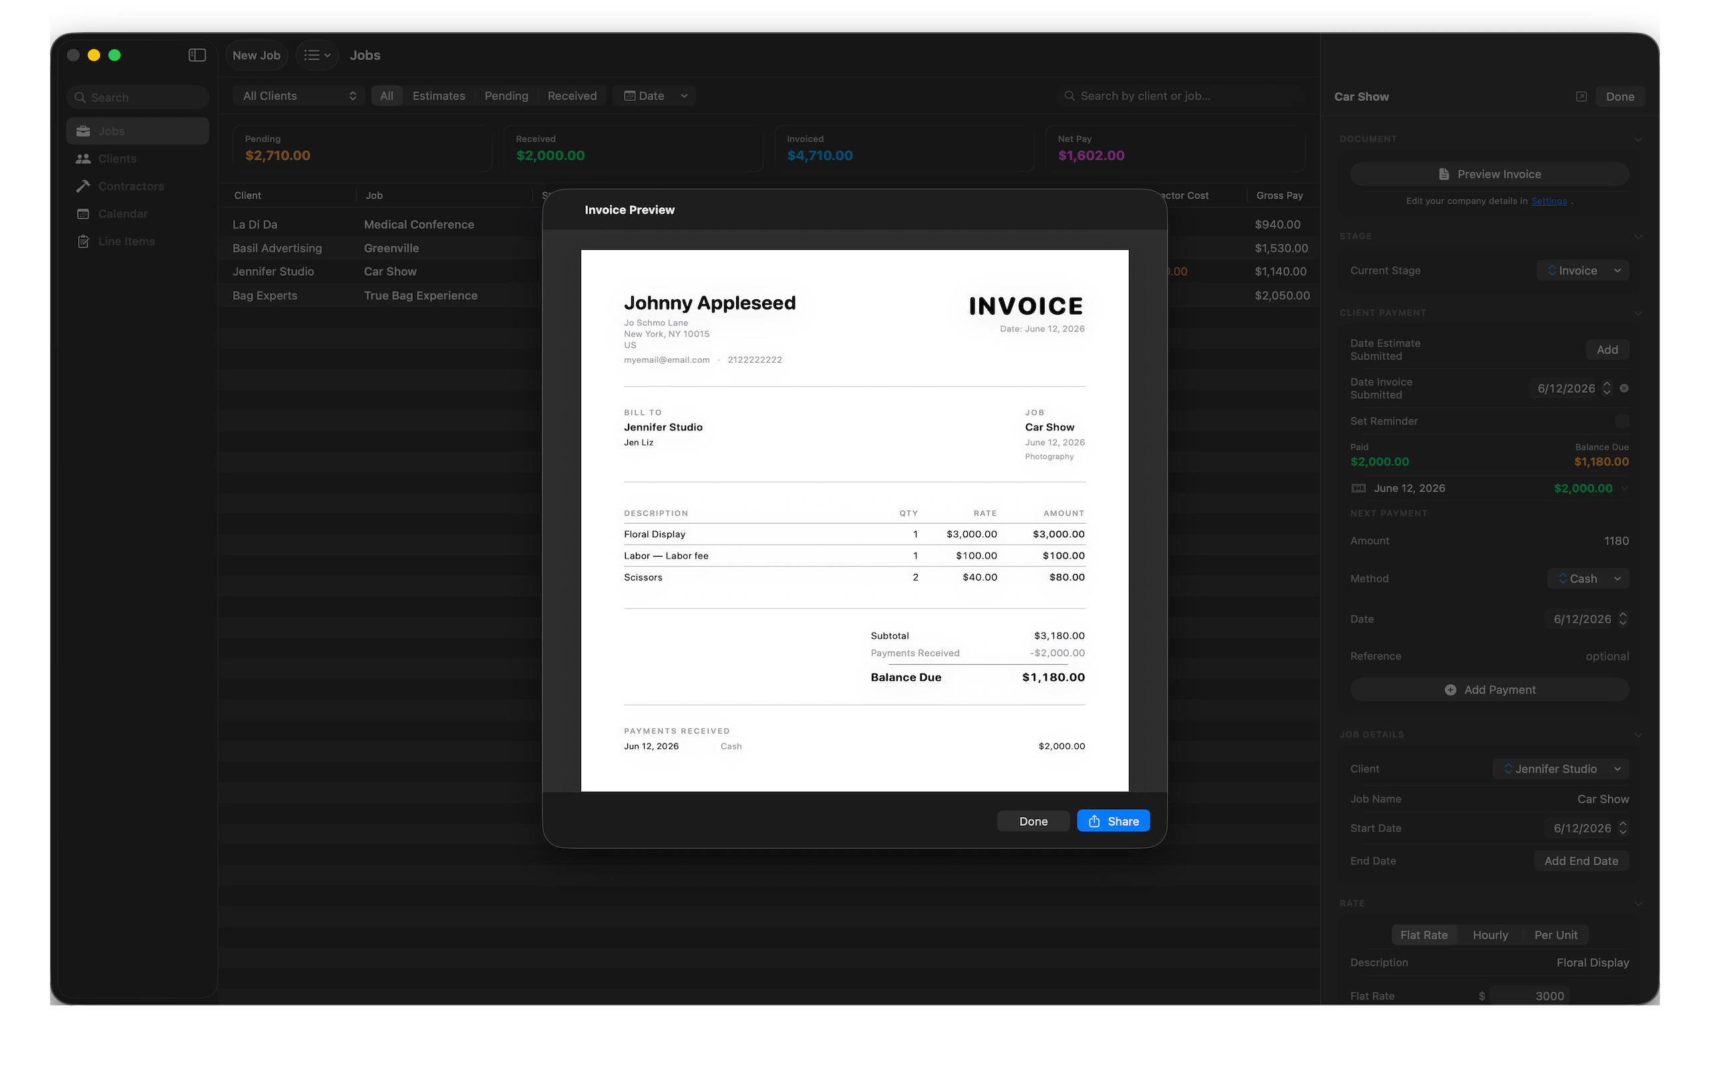Click Done in the Invoice Preview dialog
This screenshot has height=1069, width=1710.
[1033, 821]
